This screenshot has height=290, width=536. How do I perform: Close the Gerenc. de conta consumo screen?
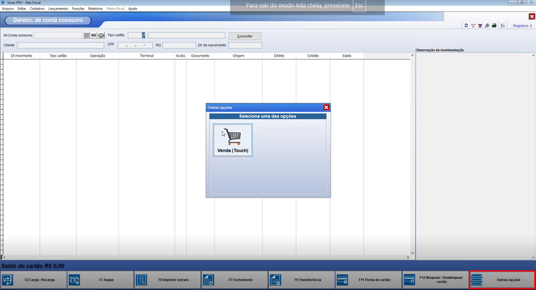pyautogui.click(x=532, y=16)
